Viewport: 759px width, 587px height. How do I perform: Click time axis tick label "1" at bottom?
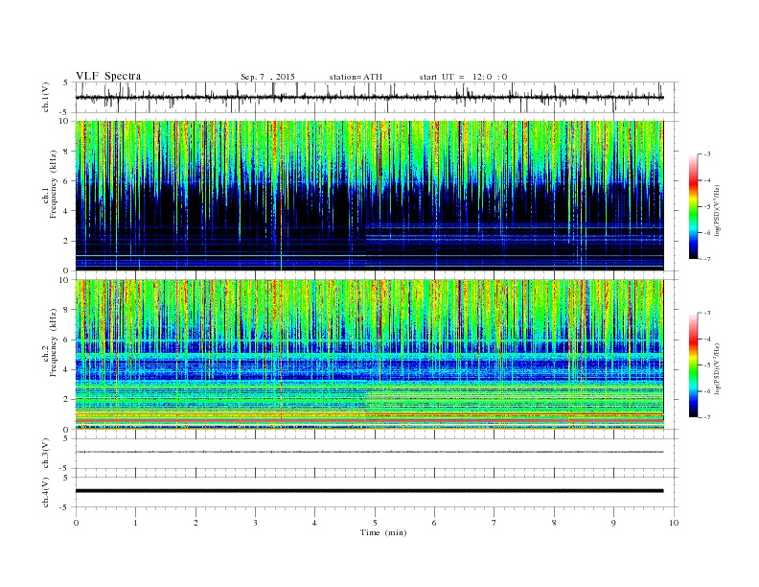point(135,523)
